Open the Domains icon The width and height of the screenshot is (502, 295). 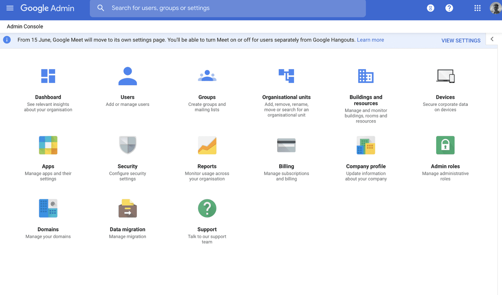(x=48, y=208)
